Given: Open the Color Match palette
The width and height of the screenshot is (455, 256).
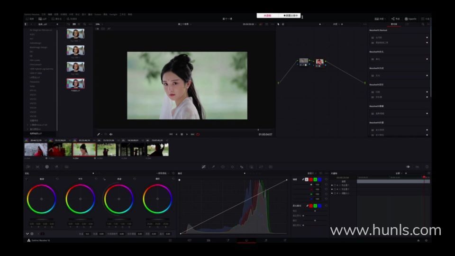Looking at the screenshot, I should pos(37,167).
